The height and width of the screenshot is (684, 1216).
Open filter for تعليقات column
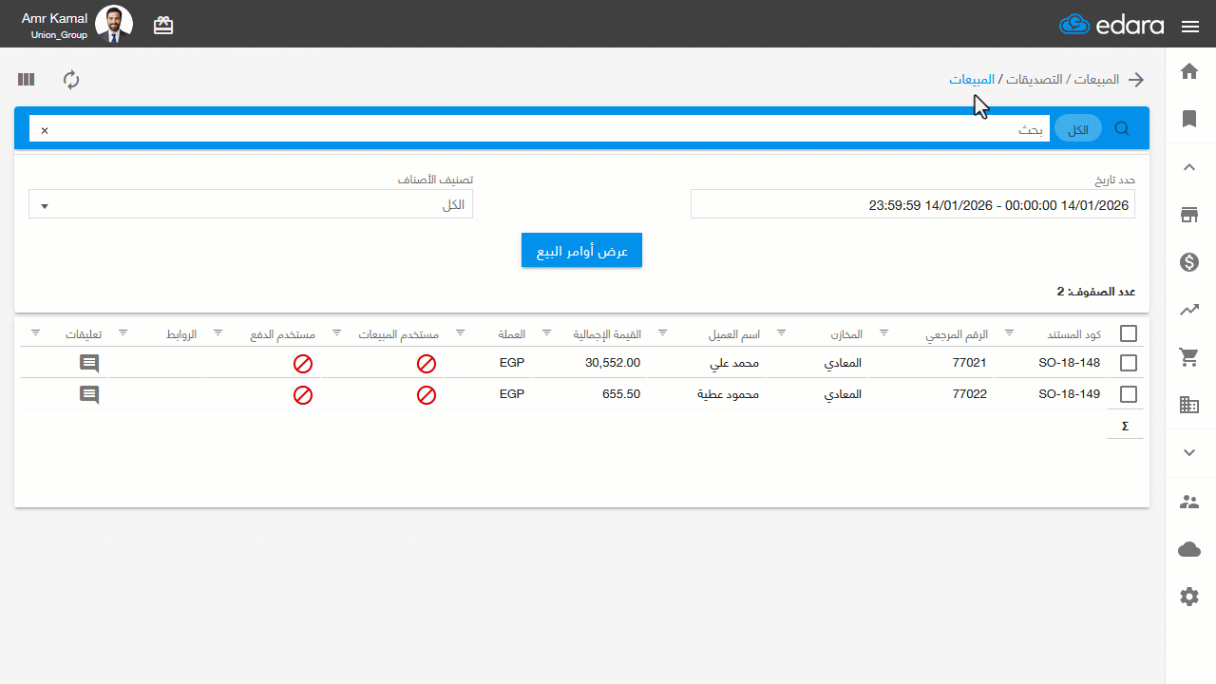35,332
